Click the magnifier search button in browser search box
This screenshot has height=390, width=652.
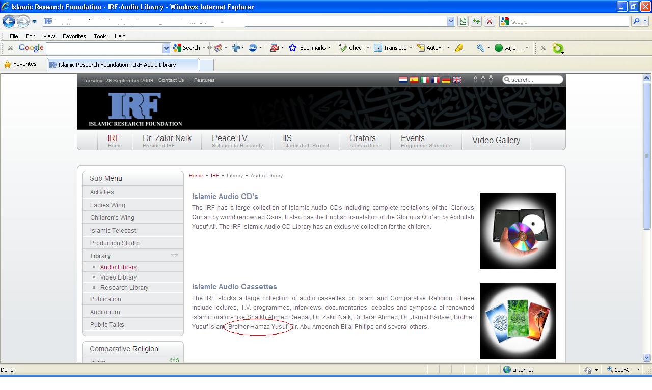(x=636, y=21)
